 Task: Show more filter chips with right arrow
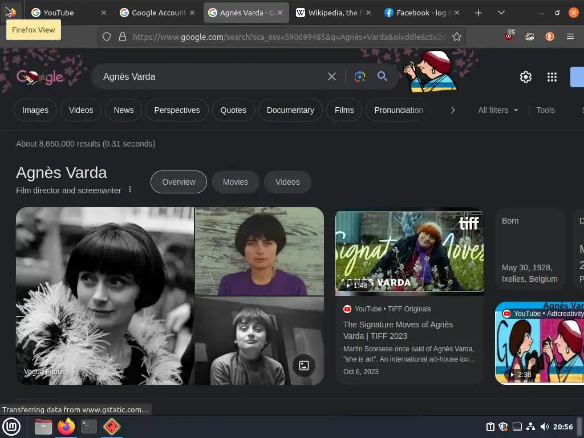[x=452, y=110]
